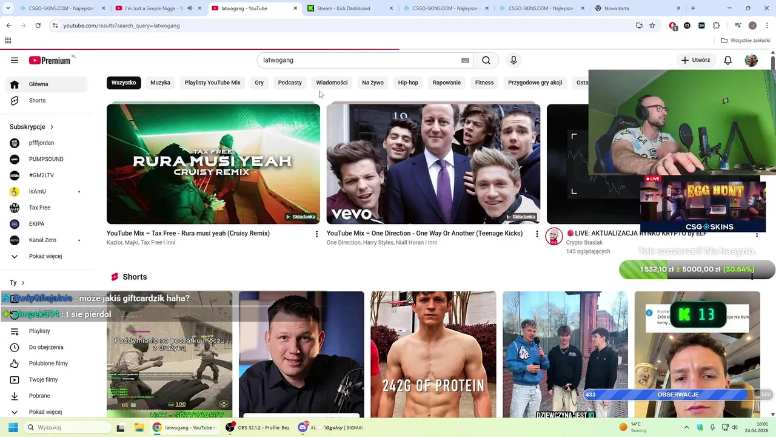Select the Podcasty filter chip
The width and height of the screenshot is (776, 437).
point(290,83)
